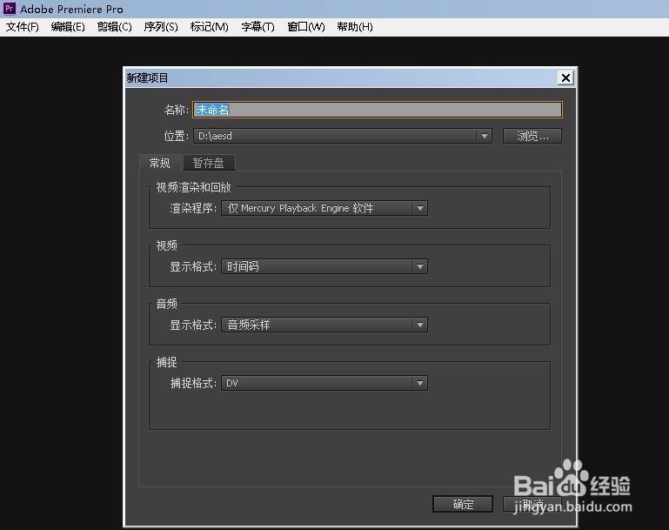Open the 标记(M) menu
The image size is (669, 530).
[209, 27]
